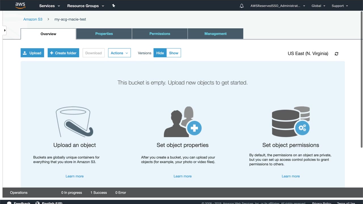Open the Global region dropdown

pos(318,6)
